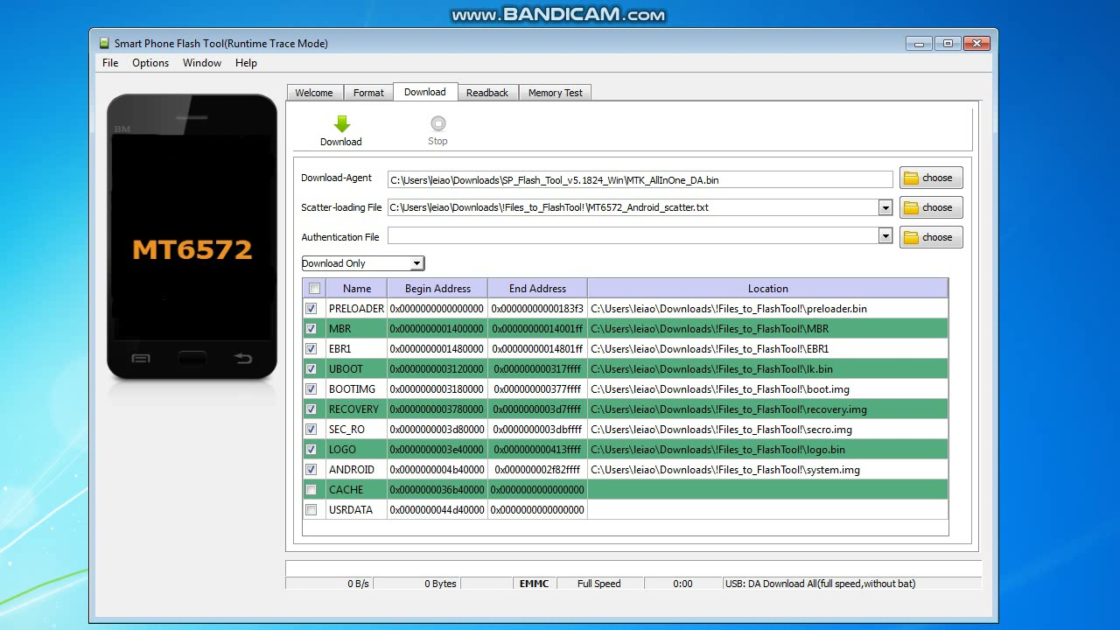Click the MBR file location cell
The image size is (1120, 630).
pos(768,329)
